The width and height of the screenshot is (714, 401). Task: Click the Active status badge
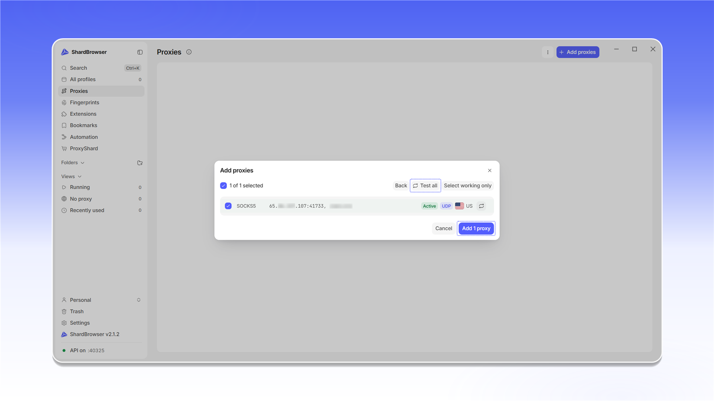point(429,206)
